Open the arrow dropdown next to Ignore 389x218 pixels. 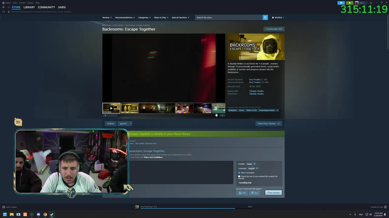131,124
